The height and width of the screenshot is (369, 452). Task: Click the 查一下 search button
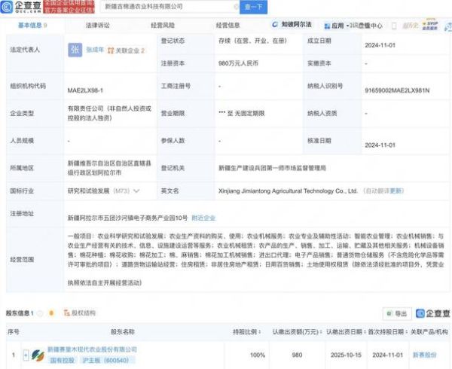click(x=253, y=8)
